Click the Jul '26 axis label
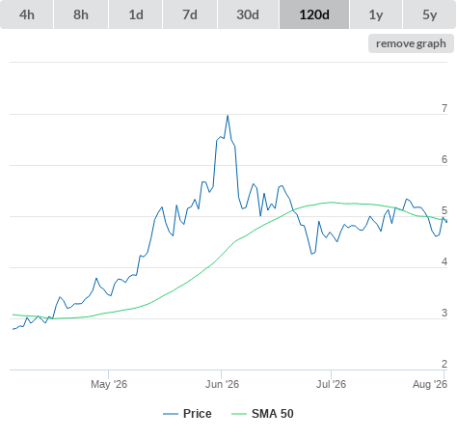 [x=331, y=384]
